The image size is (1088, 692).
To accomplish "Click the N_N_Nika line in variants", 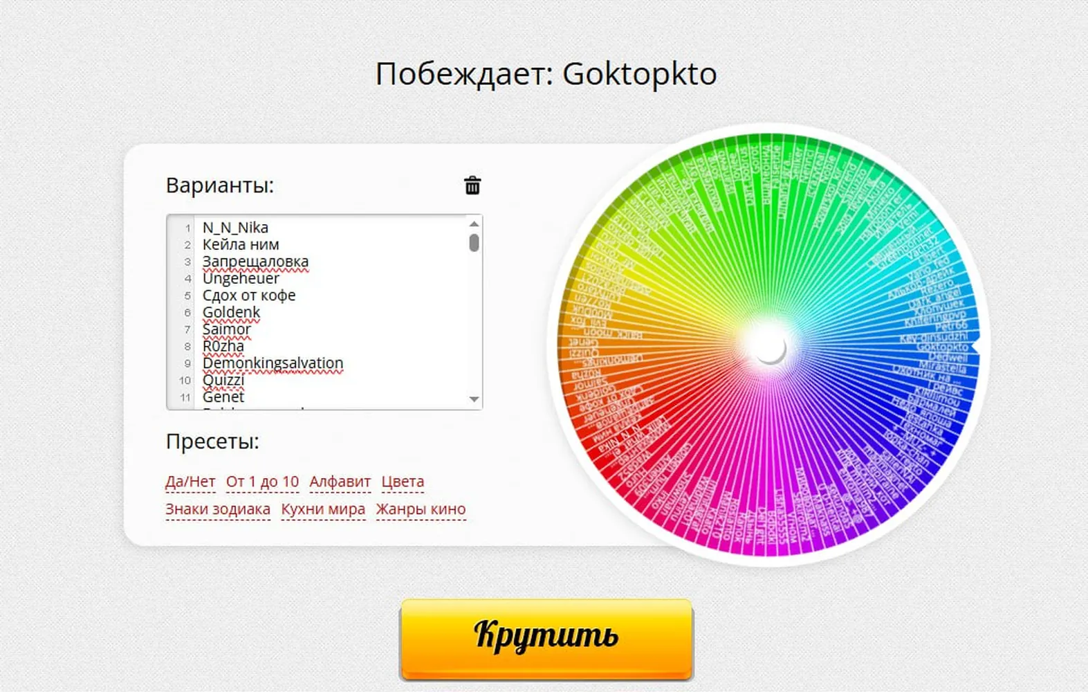I will (x=235, y=228).
